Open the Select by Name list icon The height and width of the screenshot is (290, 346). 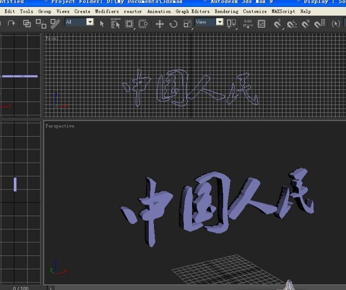pyautogui.click(x=115, y=24)
